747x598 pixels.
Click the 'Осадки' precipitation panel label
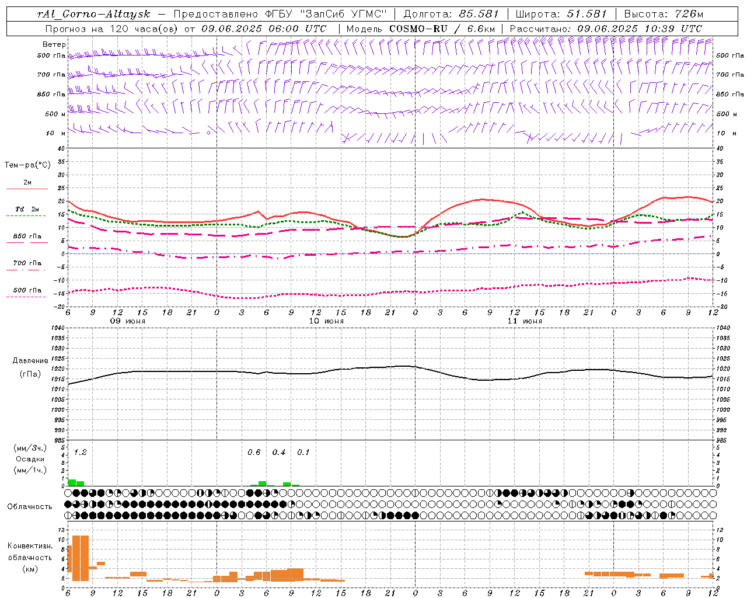tap(30, 459)
